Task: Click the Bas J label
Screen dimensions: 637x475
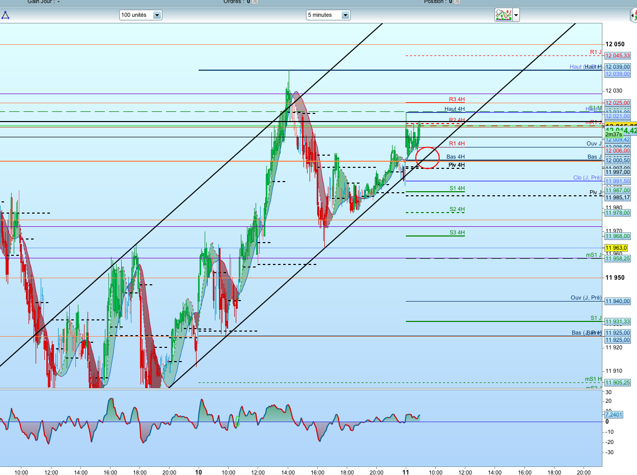Action: coord(594,157)
